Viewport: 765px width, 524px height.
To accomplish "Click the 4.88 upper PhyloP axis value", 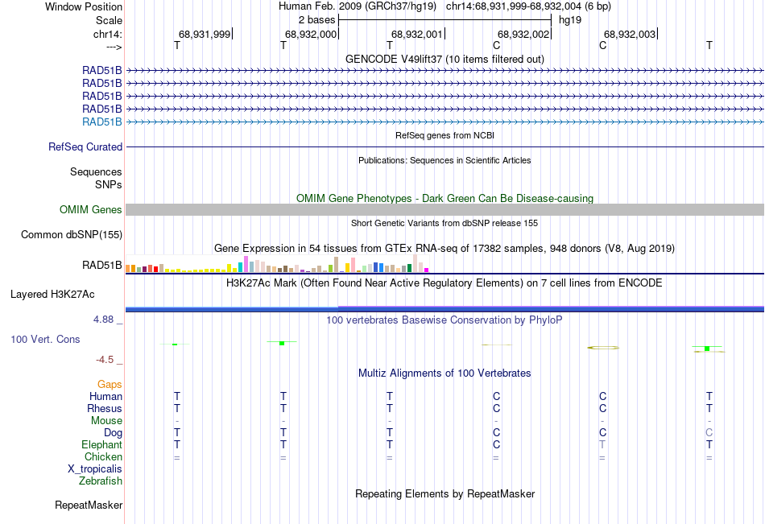I will [103, 320].
